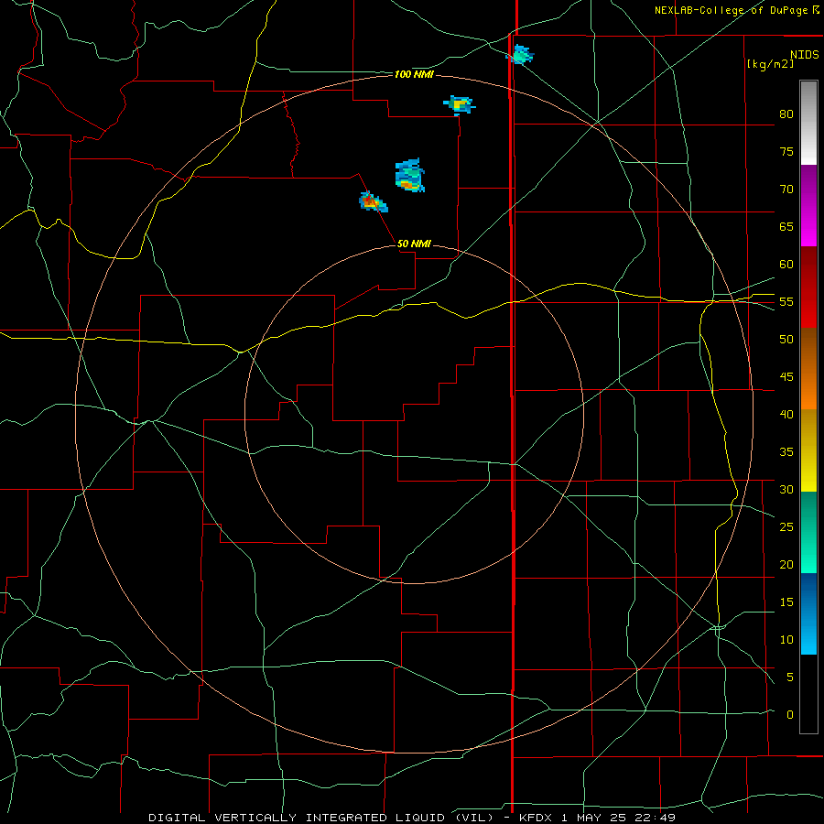Image resolution: width=824 pixels, height=824 pixels.
Task: Click the 75 value on the color scale
Action: (786, 151)
